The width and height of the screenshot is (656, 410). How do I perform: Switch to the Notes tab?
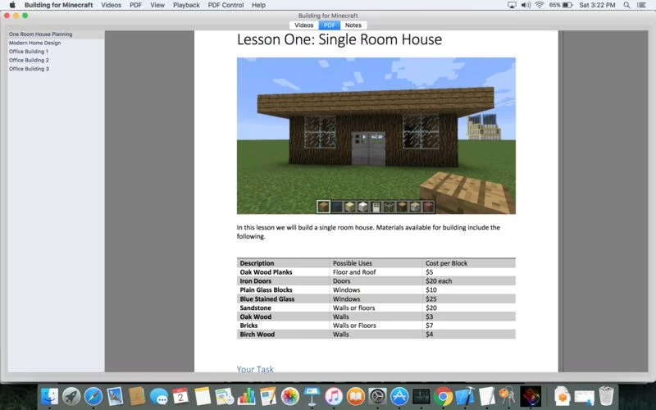[353, 25]
